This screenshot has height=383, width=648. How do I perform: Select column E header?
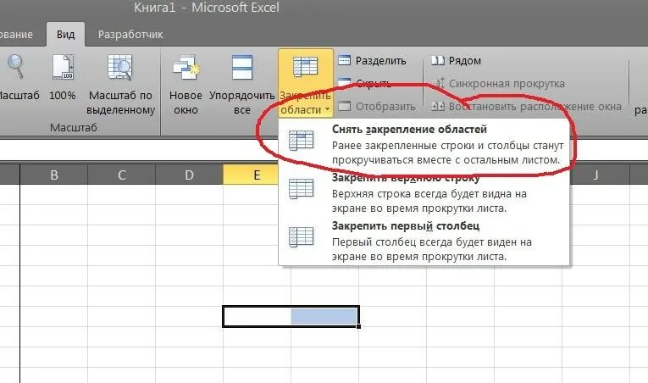(x=251, y=175)
